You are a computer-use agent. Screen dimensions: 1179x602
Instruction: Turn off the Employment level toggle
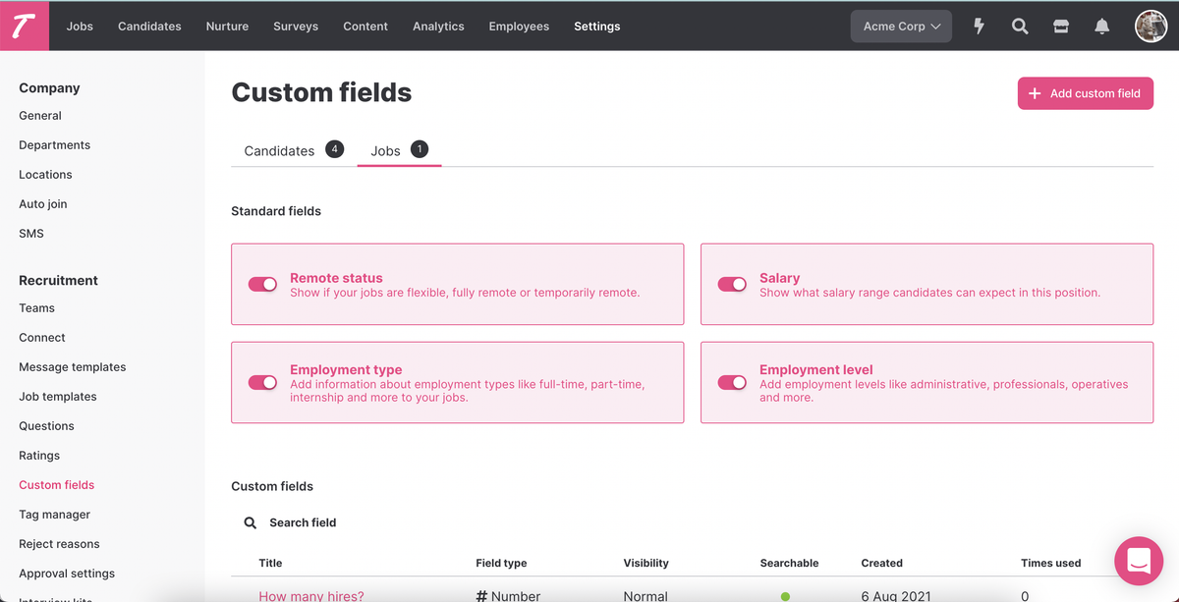[x=732, y=383]
